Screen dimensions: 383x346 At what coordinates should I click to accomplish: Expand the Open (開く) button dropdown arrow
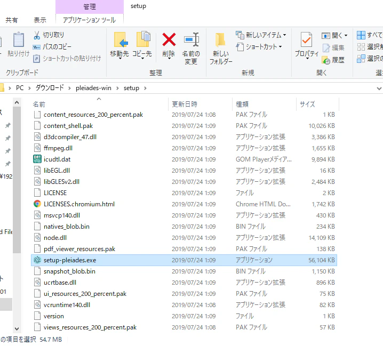[x=346, y=36]
